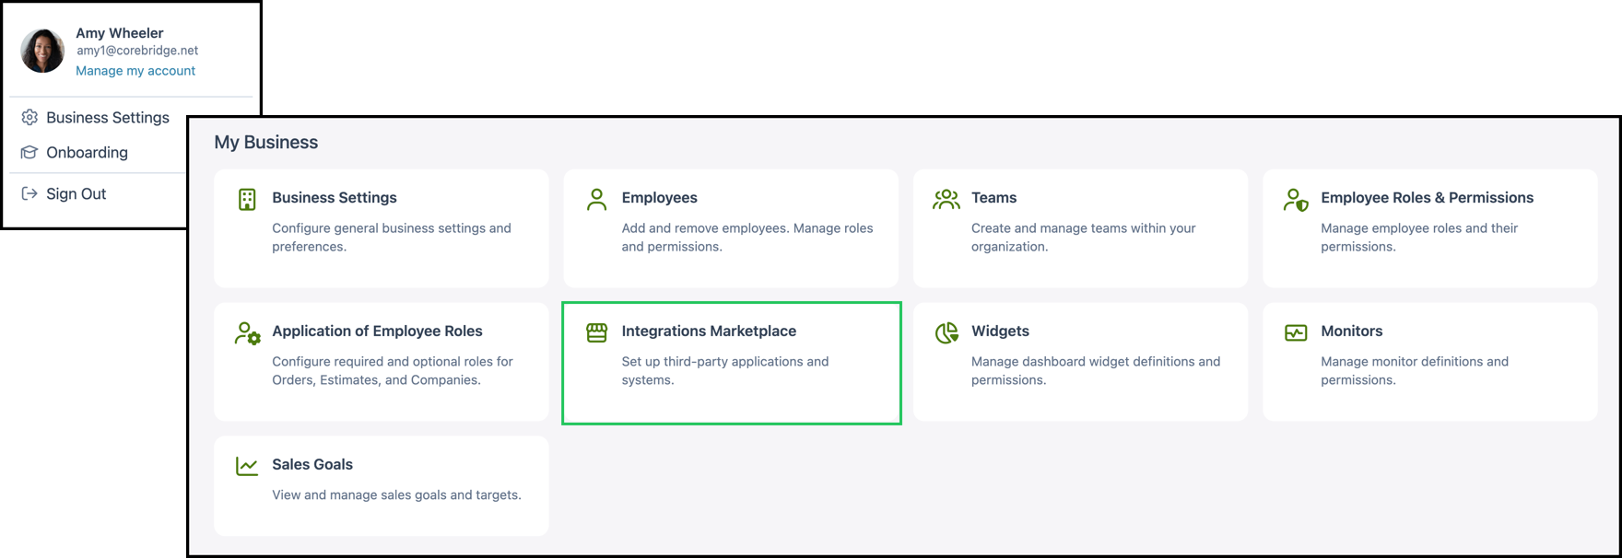Screen dimensions: 1622x558
Task: Click 'Manage dashboard widget definitions' description
Action: [1096, 371]
